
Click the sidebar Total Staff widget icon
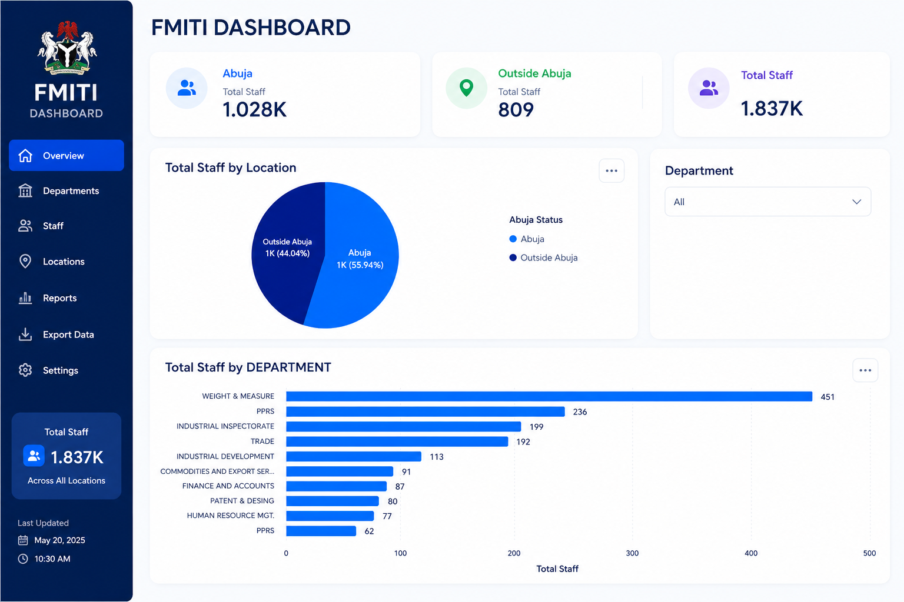[34, 456]
